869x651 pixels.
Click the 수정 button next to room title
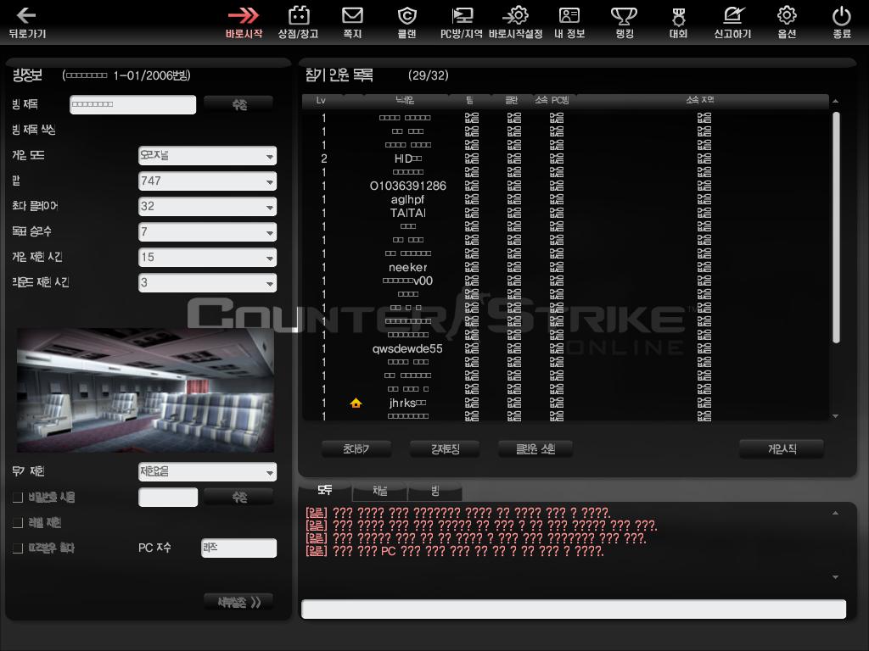[238, 104]
